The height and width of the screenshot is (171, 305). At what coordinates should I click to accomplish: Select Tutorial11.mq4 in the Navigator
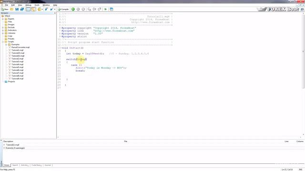pos(18,56)
